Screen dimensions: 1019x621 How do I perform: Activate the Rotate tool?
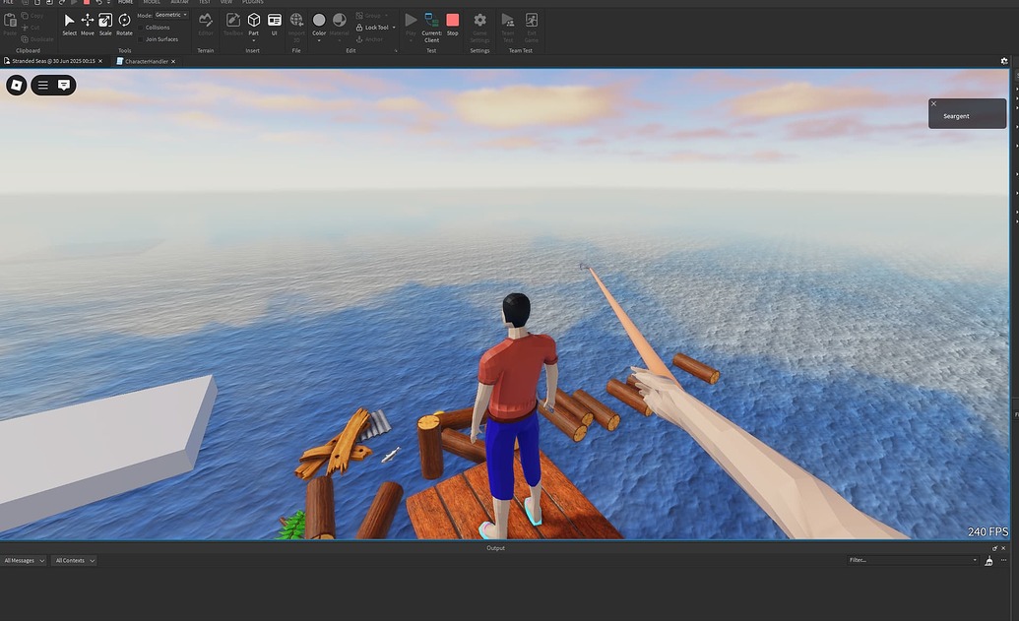click(x=124, y=24)
